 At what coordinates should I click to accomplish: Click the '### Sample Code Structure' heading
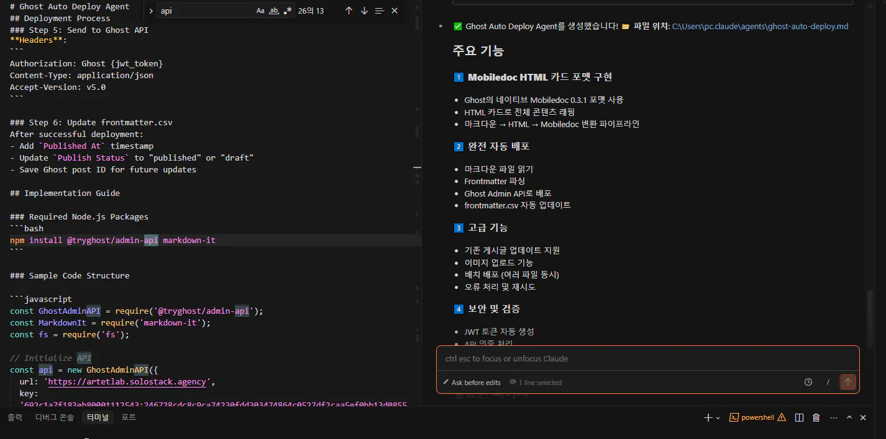tap(70, 275)
